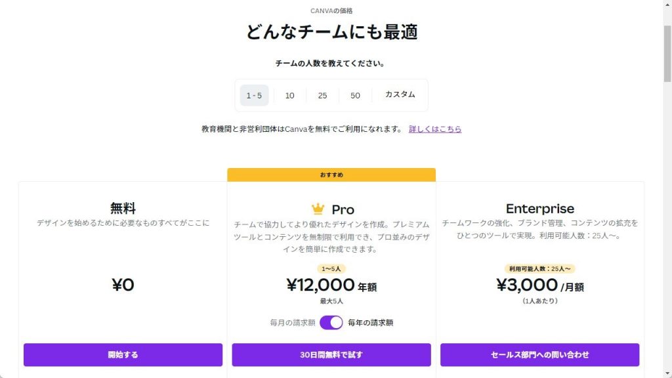Screen dimensions: 672x378
Task: Click the 毎年の請求額 label
Action: pos(370,323)
